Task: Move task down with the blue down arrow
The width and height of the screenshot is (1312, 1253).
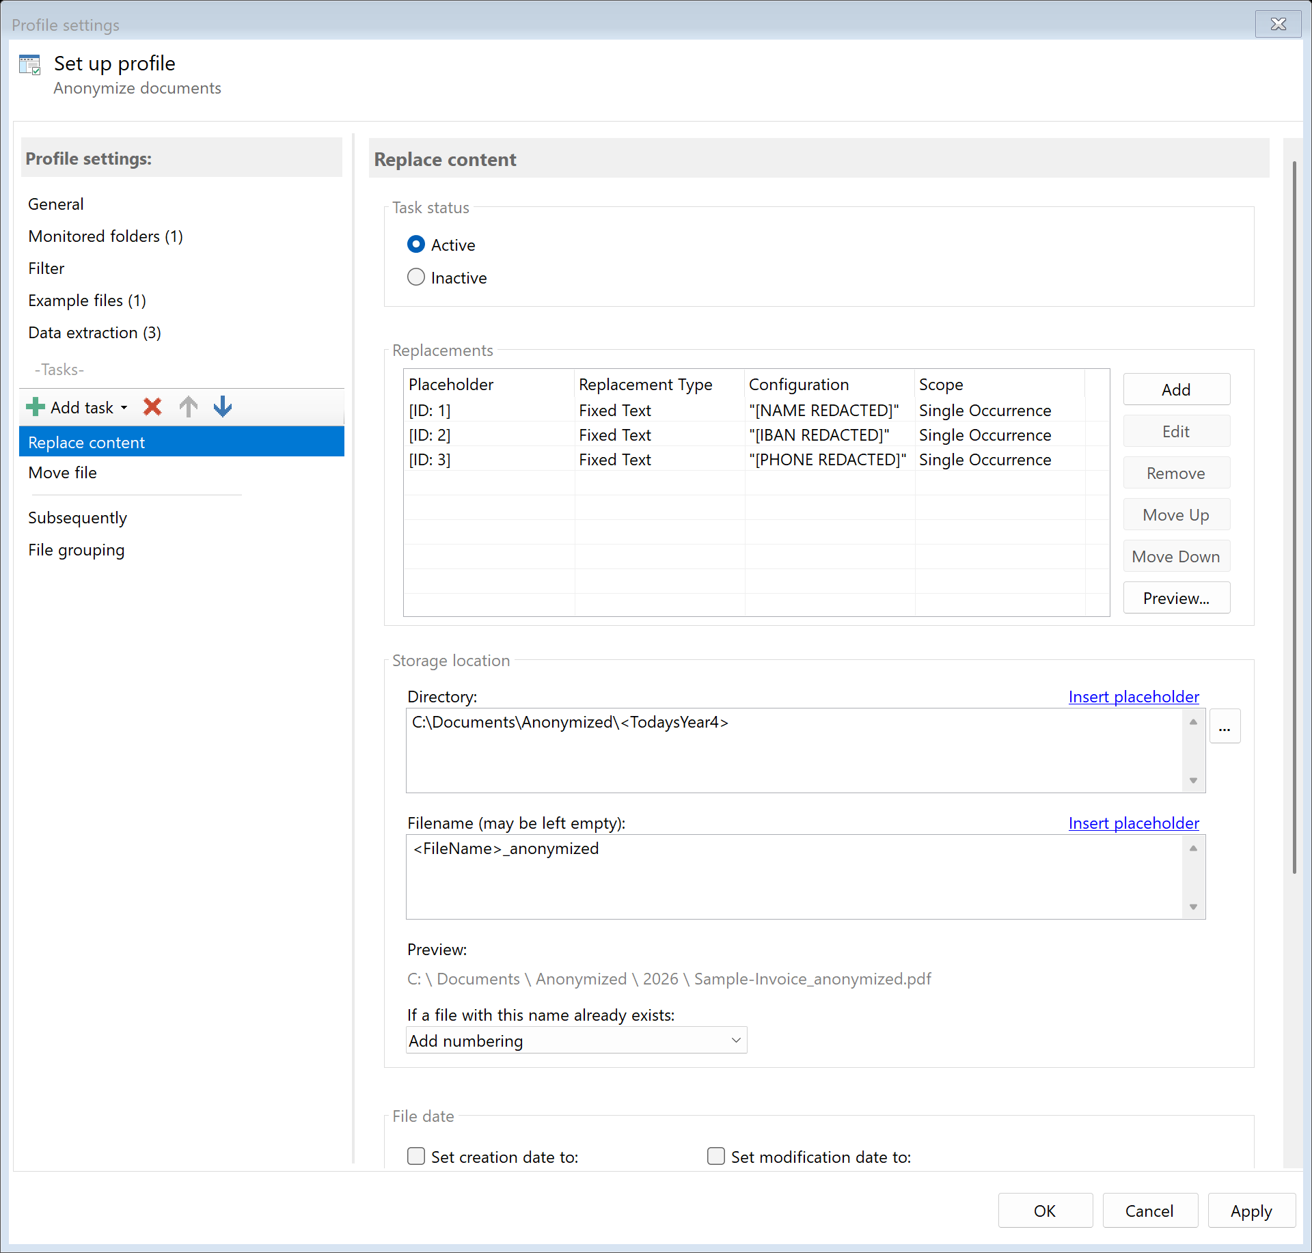Action: (x=222, y=407)
